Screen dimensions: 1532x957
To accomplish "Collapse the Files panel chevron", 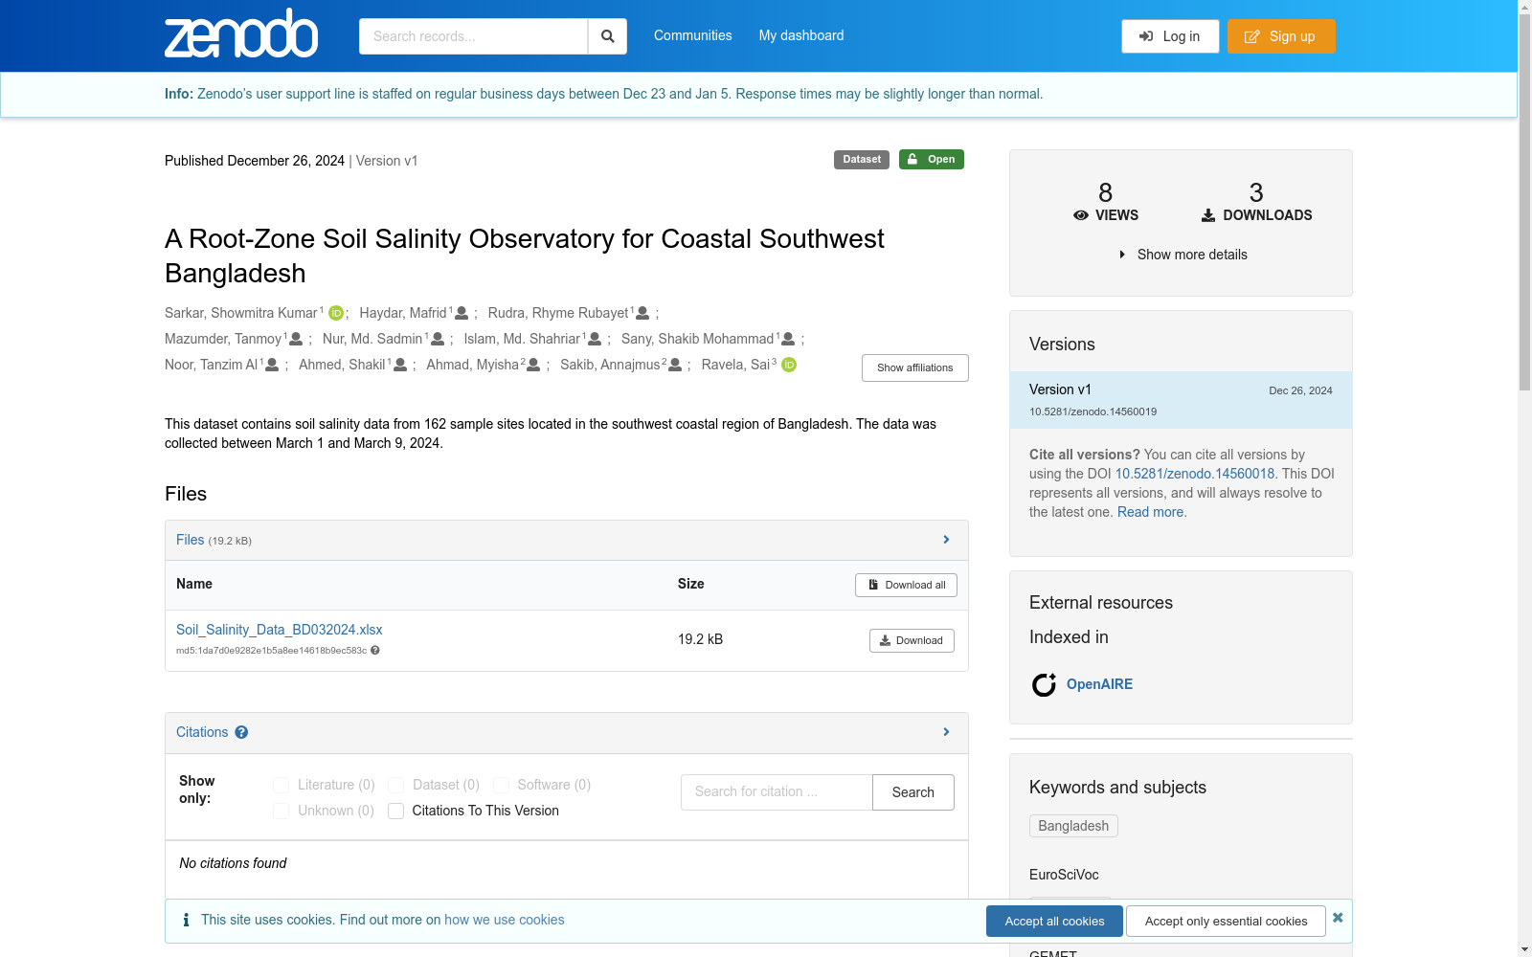I will pyautogui.click(x=946, y=540).
